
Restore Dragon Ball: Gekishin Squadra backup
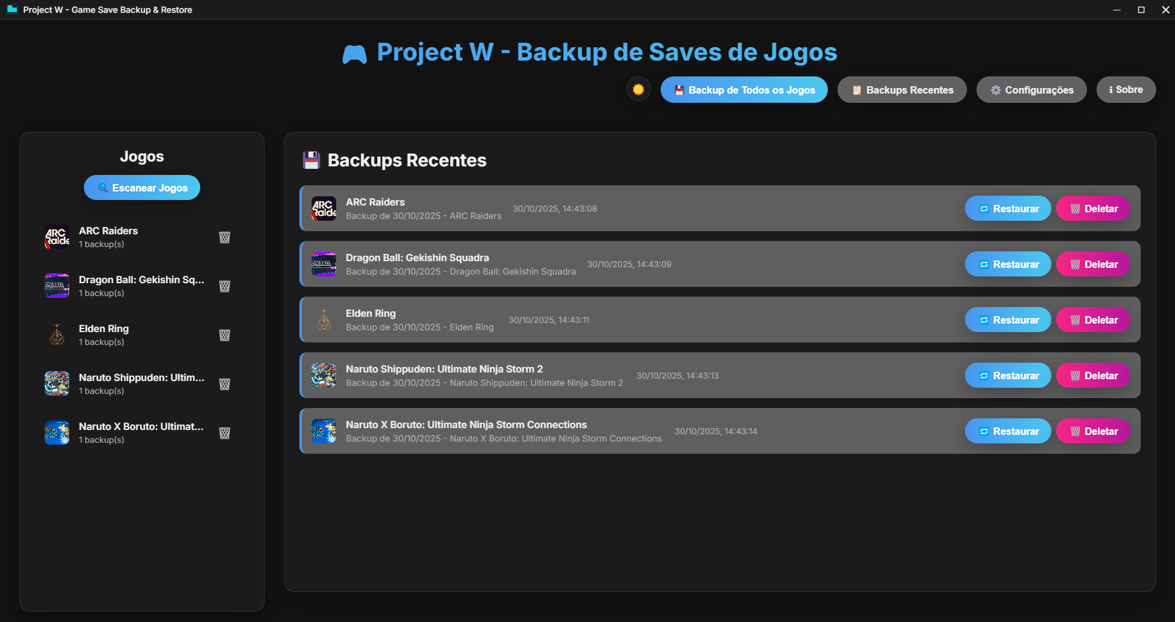tap(1008, 264)
